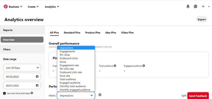Click the Filters sidebar heading
Viewport: 212px width, 99px height.
(7, 49)
